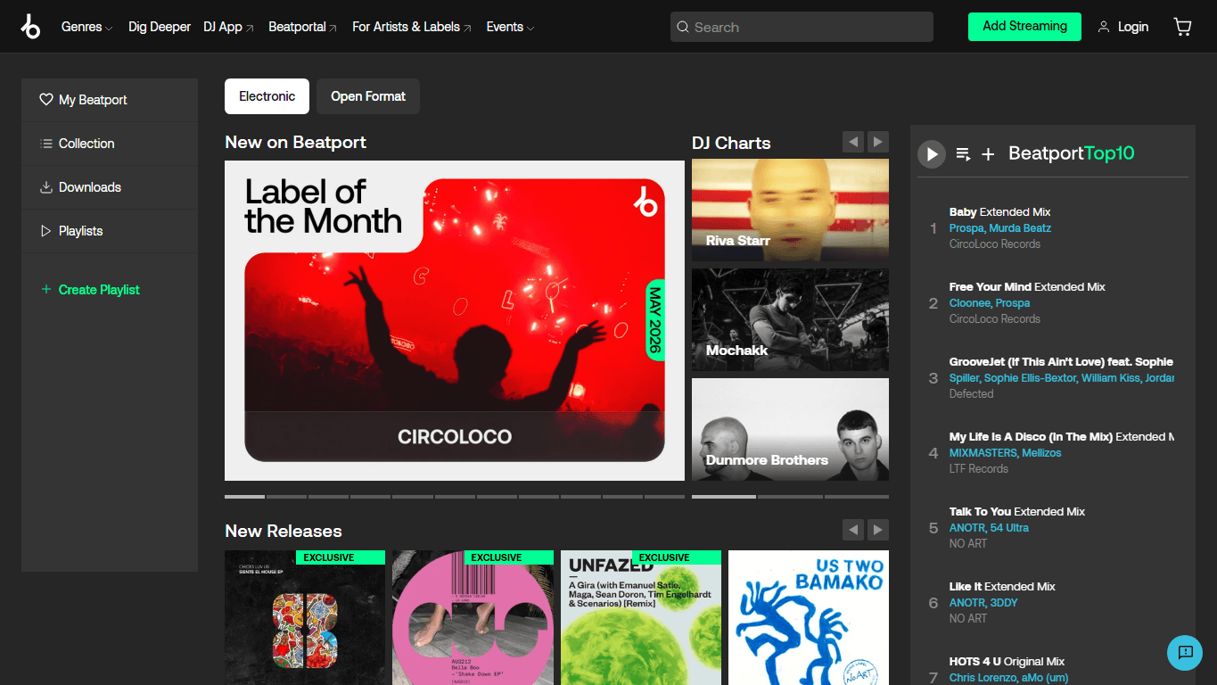
Task: Open track Like It Extended Mix
Action: click(x=1002, y=587)
